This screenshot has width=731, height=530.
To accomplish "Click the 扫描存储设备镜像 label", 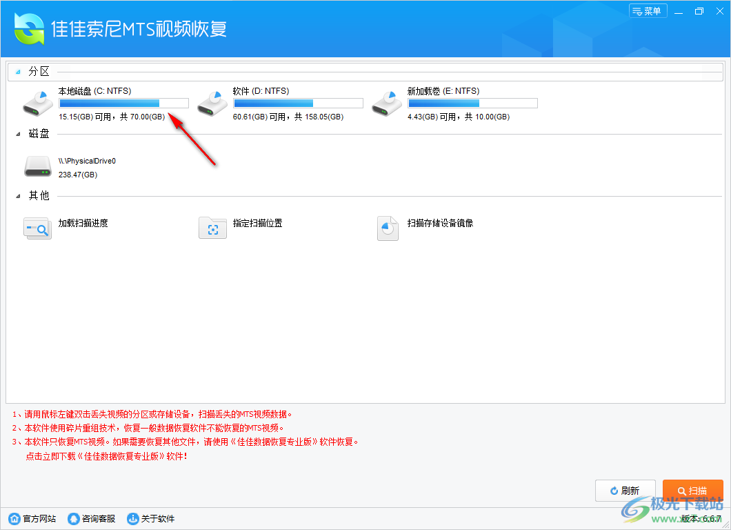I will click(440, 223).
